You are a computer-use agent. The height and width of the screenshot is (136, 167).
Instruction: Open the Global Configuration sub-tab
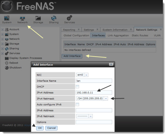pos(76,35)
